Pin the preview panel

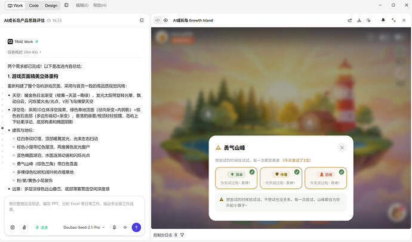[383, 20]
